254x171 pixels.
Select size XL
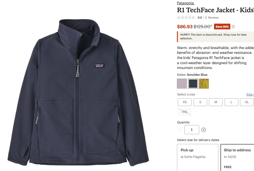pos(247,102)
